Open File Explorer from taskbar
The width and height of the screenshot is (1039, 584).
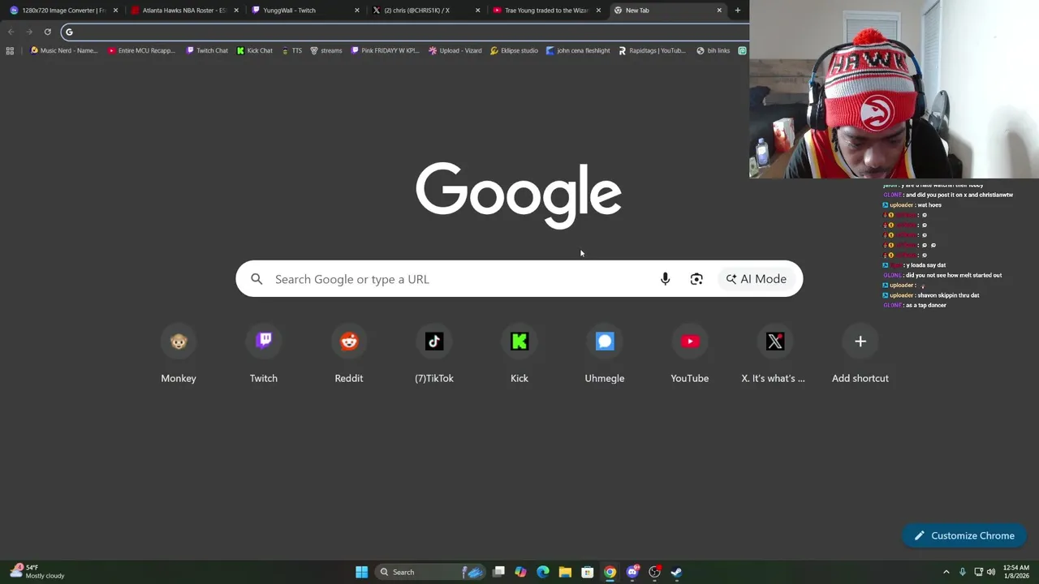click(565, 572)
